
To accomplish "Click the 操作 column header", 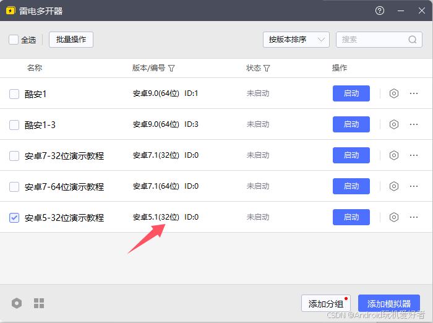I will coord(340,67).
